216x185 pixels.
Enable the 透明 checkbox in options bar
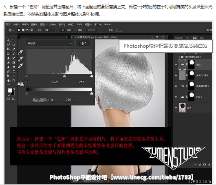point(76,30)
